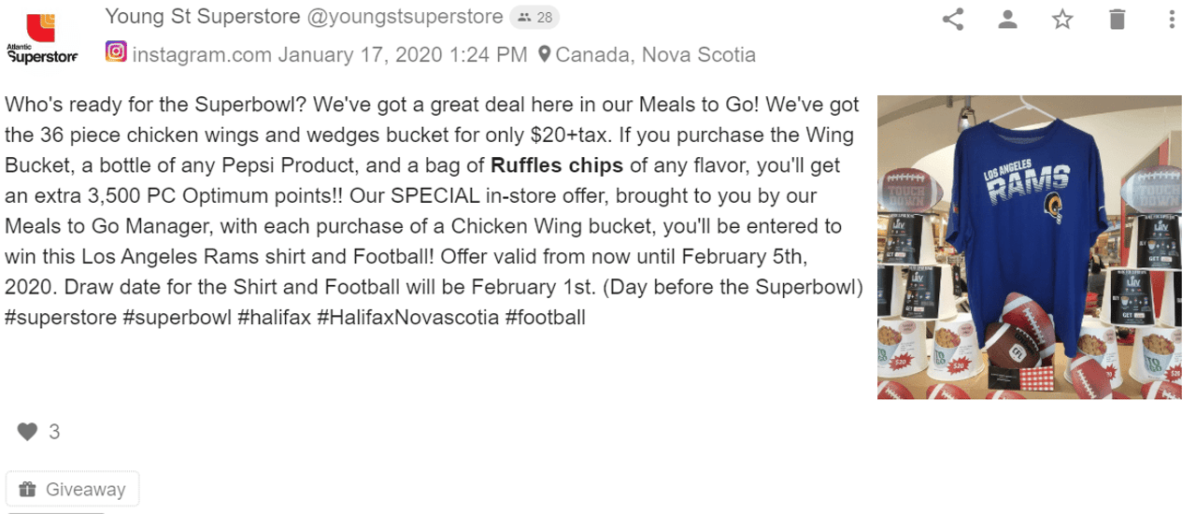Click the share icon
1196x514 pixels.
point(953,19)
